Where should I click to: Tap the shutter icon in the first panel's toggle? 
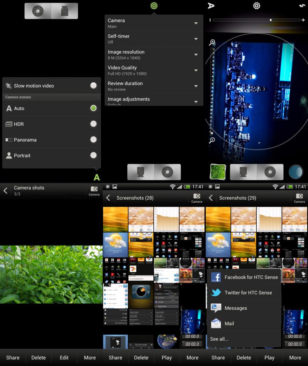click(38, 11)
